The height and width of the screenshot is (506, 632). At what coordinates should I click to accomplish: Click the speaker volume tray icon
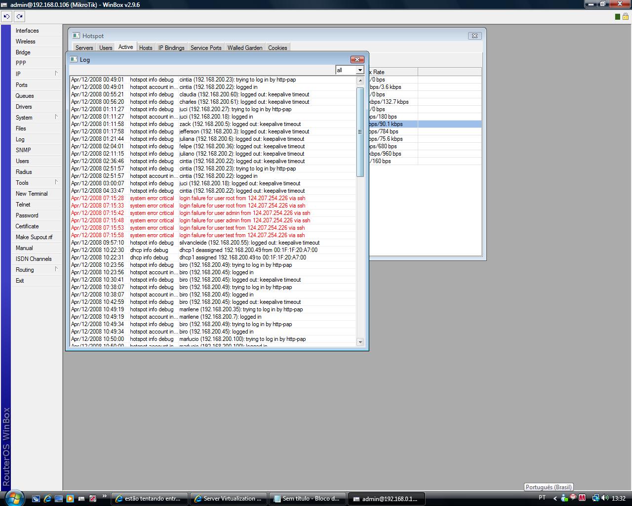604,498
